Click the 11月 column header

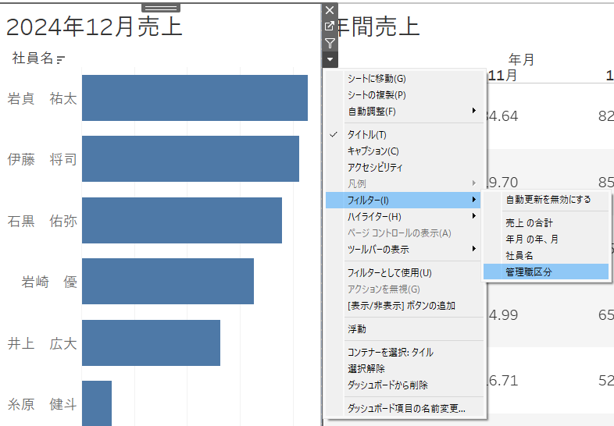502,75
